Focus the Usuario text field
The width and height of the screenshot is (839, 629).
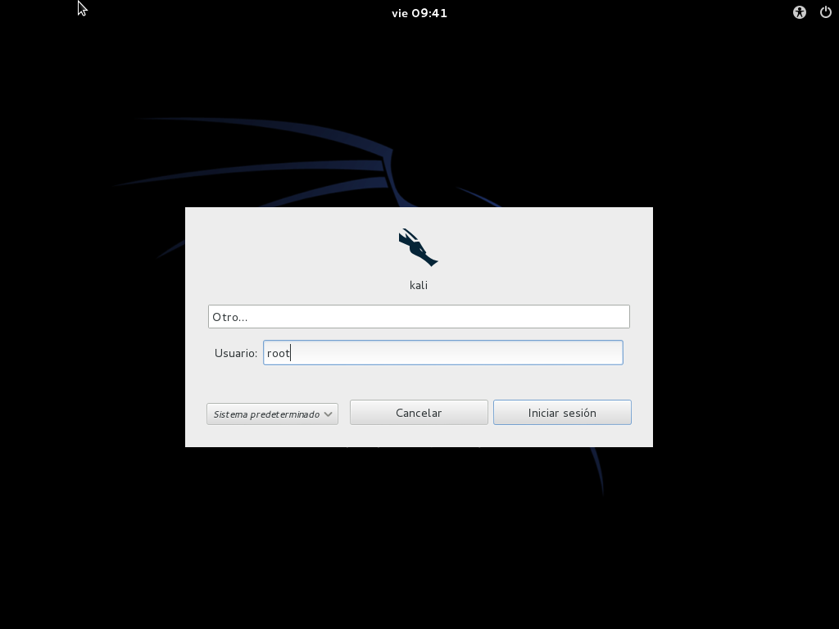(x=443, y=352)
